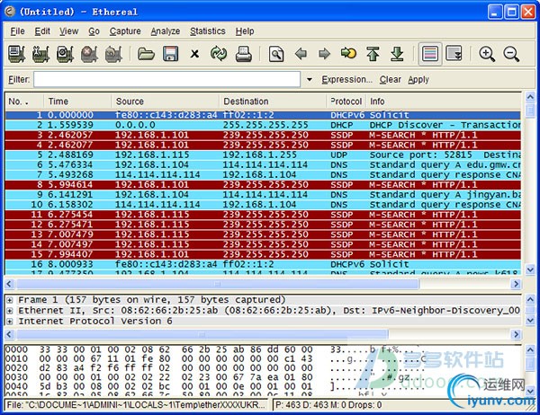
Task: Go back in packet history arrow
Action: (301, 54)
